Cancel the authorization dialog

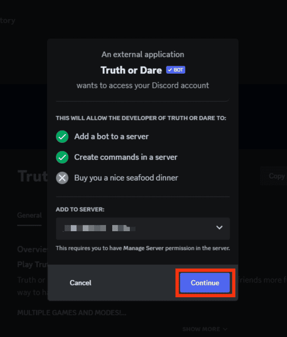coord(80,283)
